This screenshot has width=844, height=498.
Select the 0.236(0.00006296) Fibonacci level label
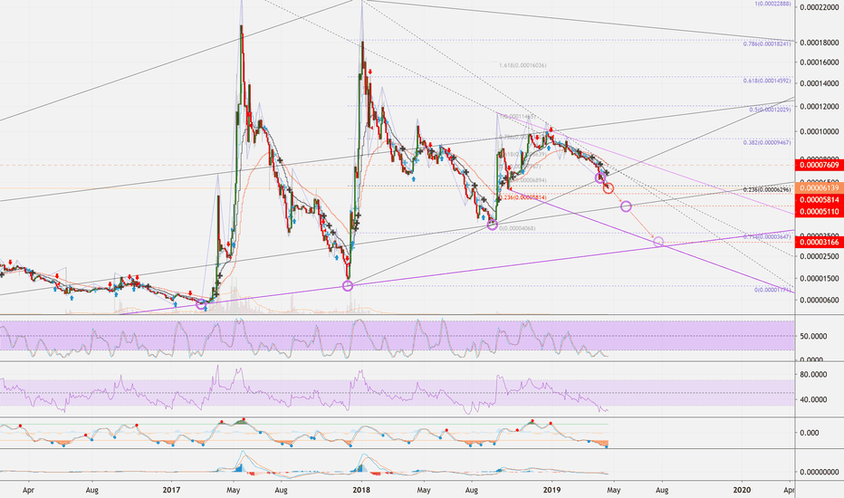pos(767,190)
